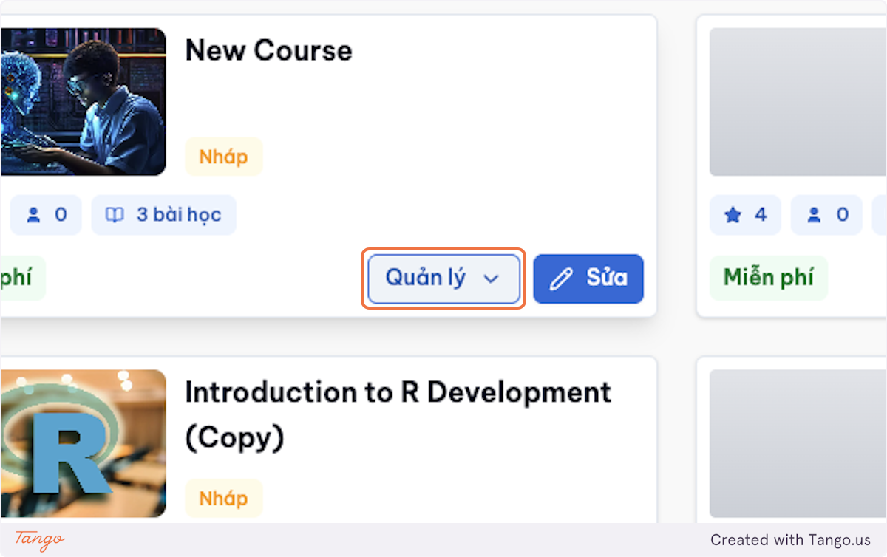This screenshot has height=557, width=887.
Task: Click the chevron arrow in Quản lý button
Action: (491, 278)
